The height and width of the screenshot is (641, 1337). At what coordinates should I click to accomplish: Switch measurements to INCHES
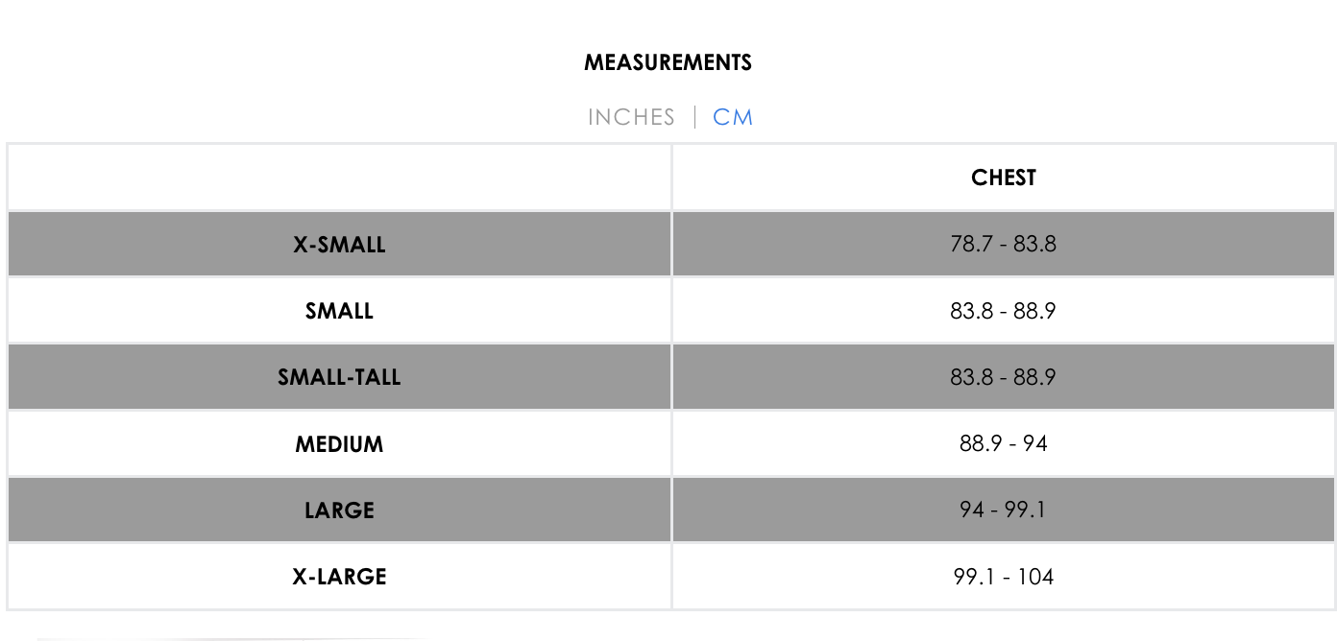pos(631,117)
